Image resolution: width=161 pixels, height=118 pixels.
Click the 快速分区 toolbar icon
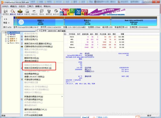27,12
